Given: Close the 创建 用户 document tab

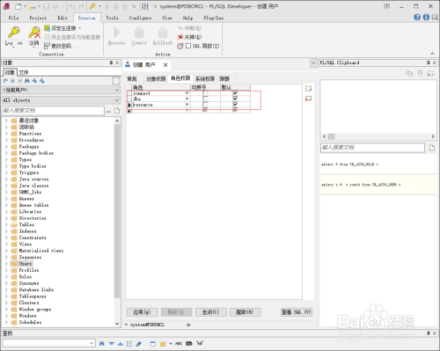Looking at the screenshot, I should pyautogui.click(x=165, y=65).
